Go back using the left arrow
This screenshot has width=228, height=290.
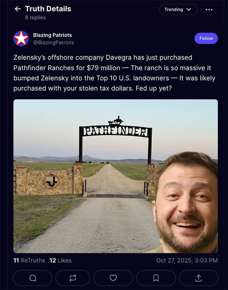18,9
